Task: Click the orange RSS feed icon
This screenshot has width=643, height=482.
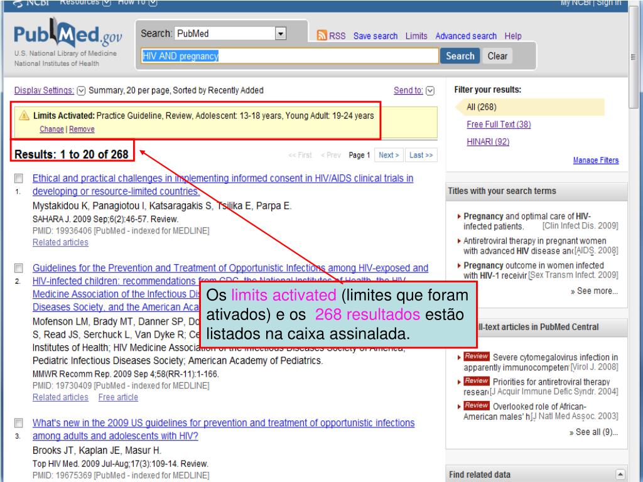Action: point(322,35)
